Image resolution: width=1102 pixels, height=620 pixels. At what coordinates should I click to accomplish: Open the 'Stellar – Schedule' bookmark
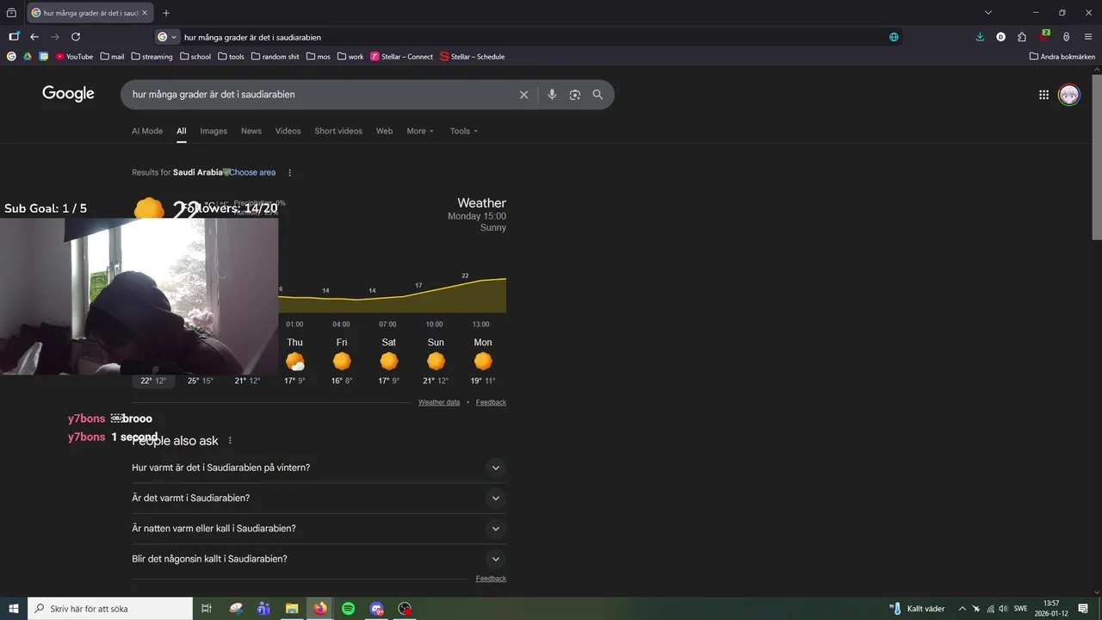pos(472,57)
